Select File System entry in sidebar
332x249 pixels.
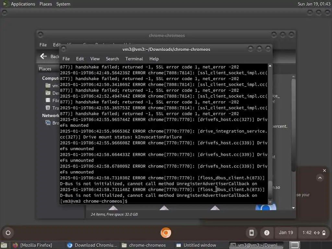pyautogui.click(x=52, y=101)
